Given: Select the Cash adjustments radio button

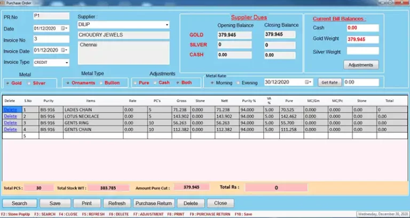Looking at the screenshot, I should click(x=155, y=82).
